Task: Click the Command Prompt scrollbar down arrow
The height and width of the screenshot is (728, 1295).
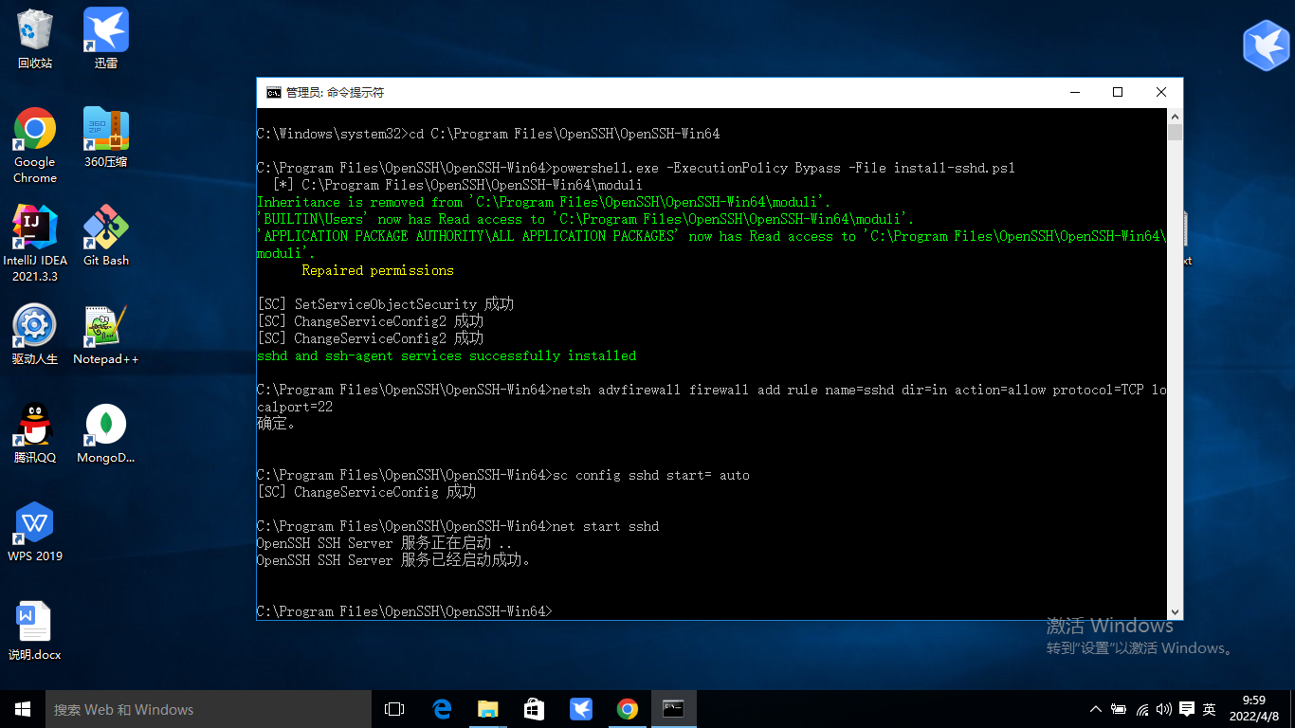Action: click(x=1176, y=612)
